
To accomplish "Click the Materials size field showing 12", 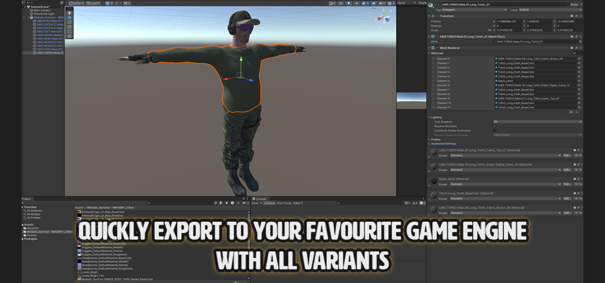I will [577, 53].
